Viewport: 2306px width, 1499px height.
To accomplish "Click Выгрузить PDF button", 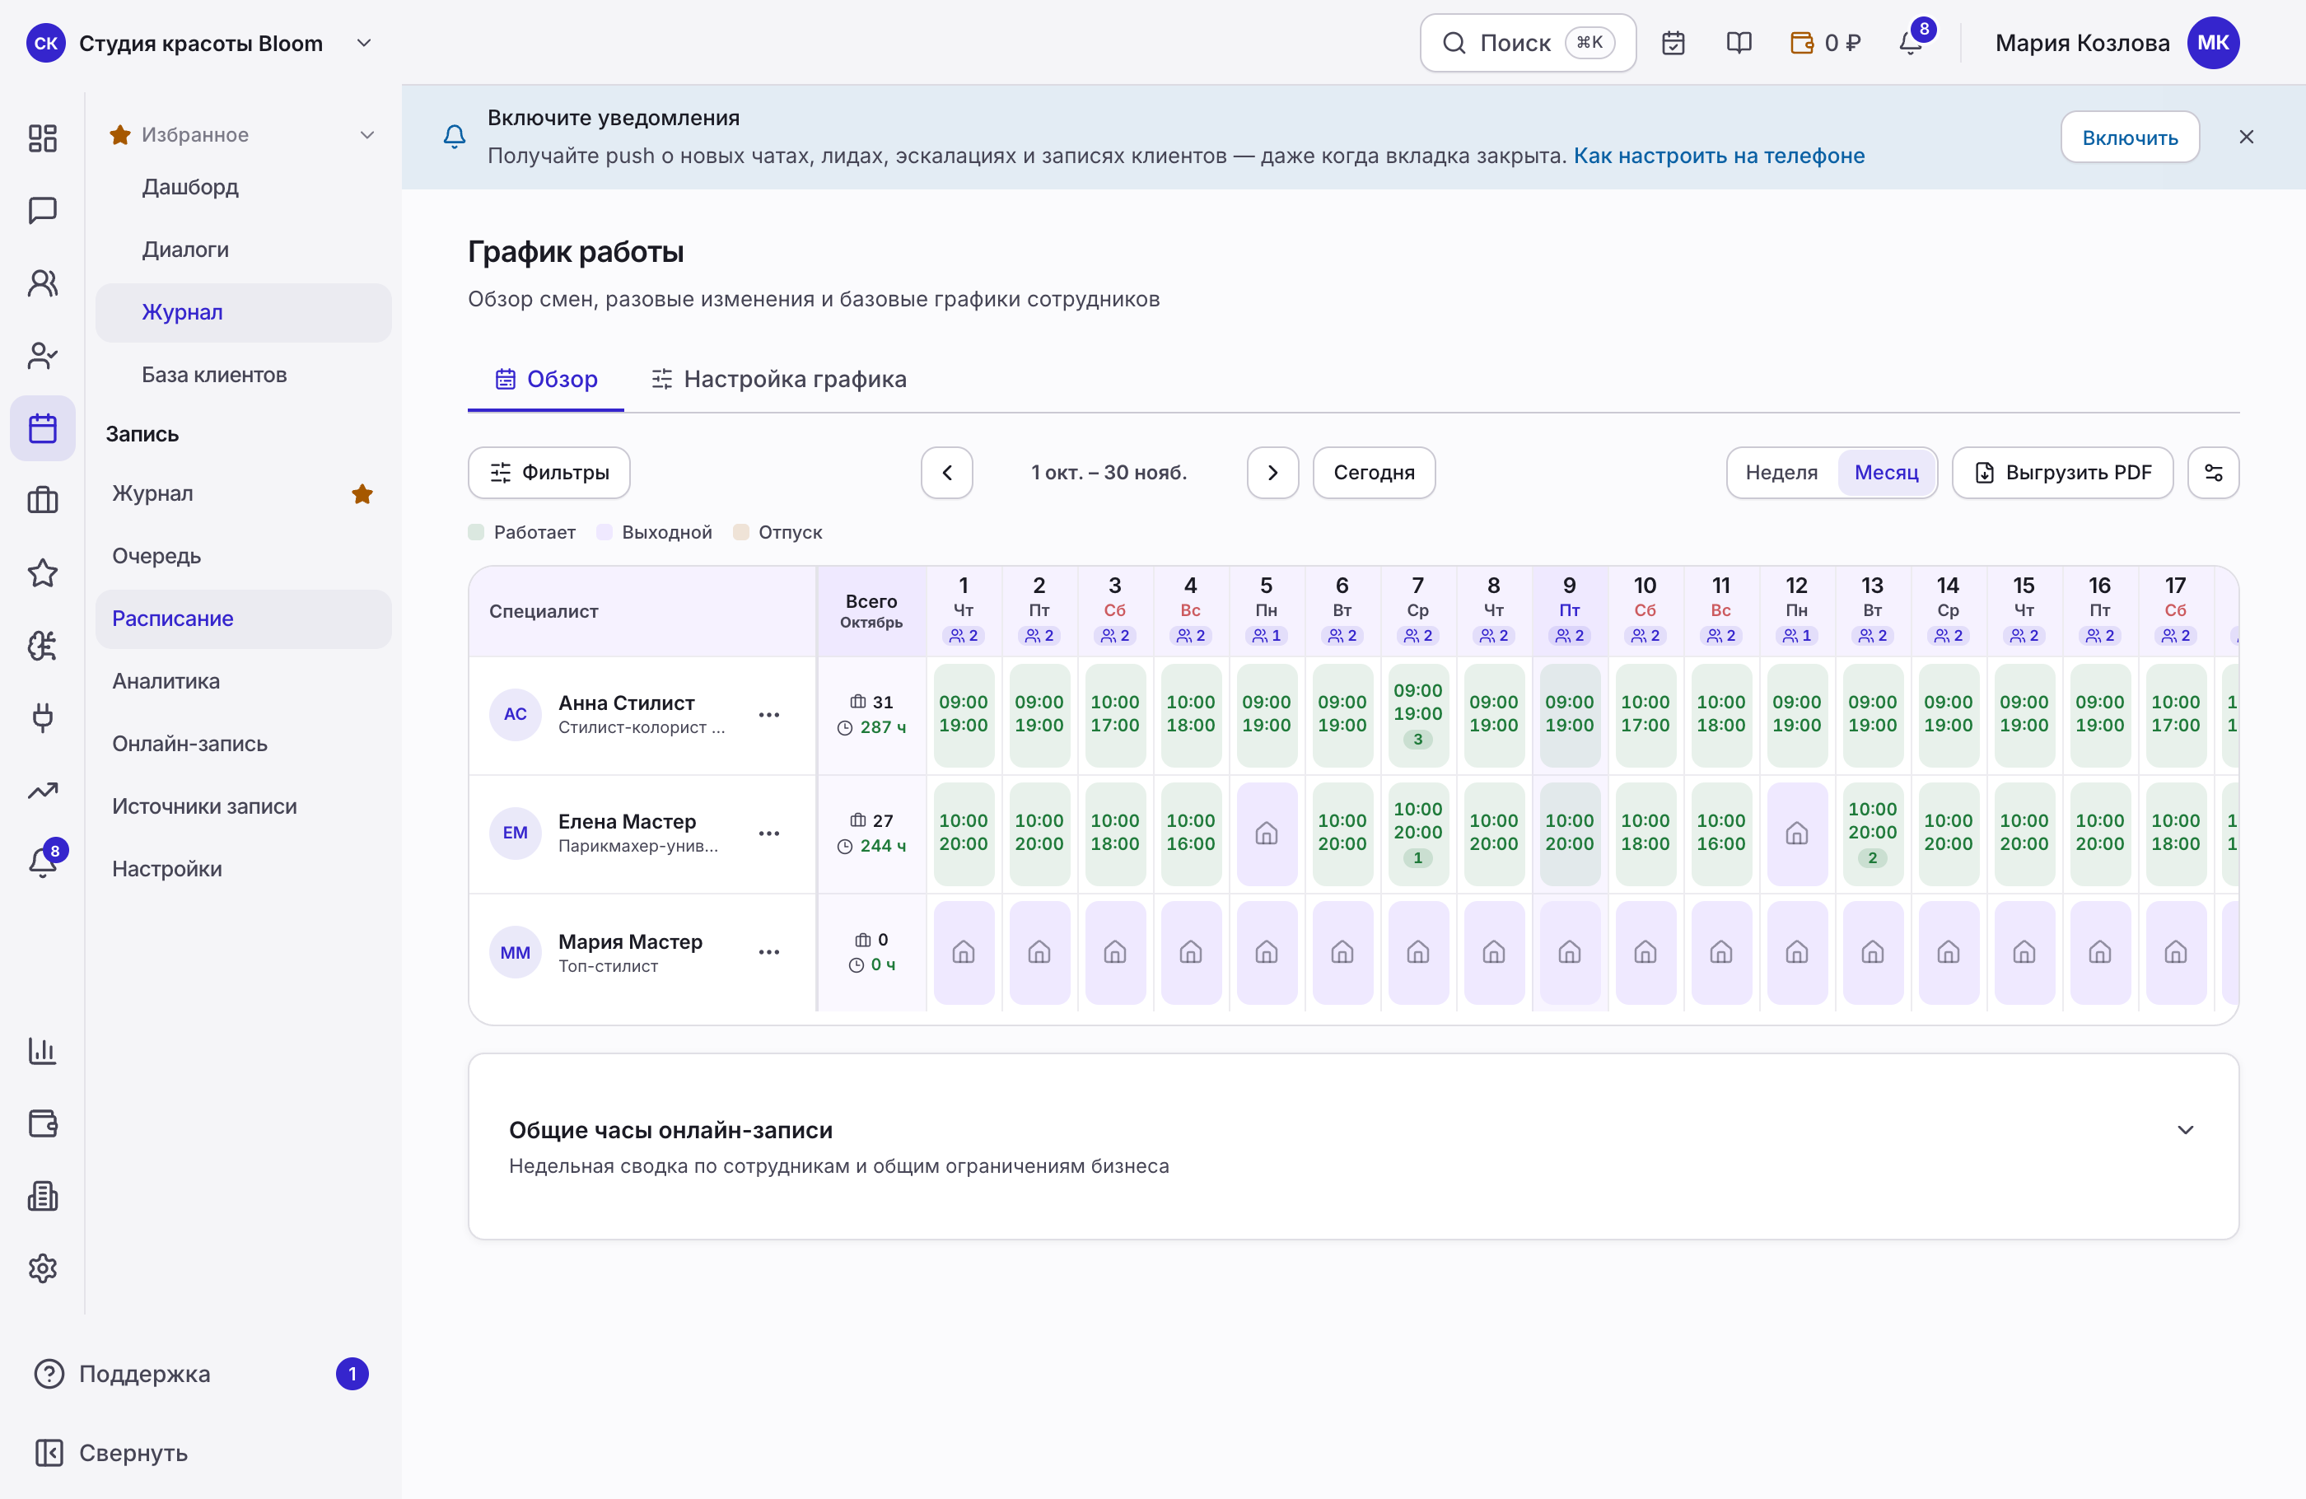I will pyautogui.click(x=2062, y=473).
